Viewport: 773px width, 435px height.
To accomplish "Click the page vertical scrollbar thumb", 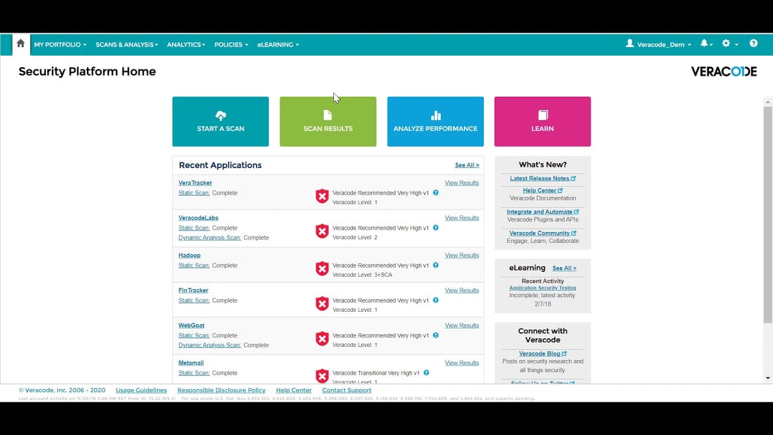I will coord(768,215).
